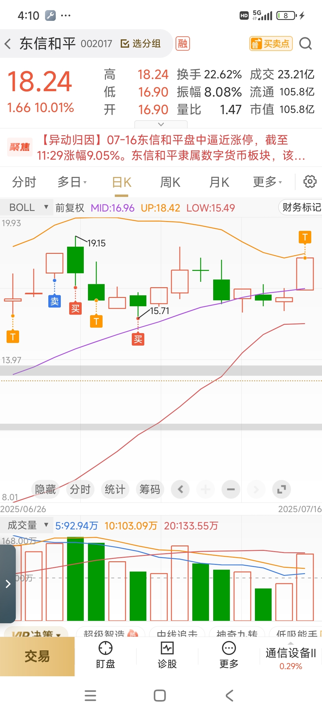
Task: Open chart settings gear icon
Action: point(310,181)
